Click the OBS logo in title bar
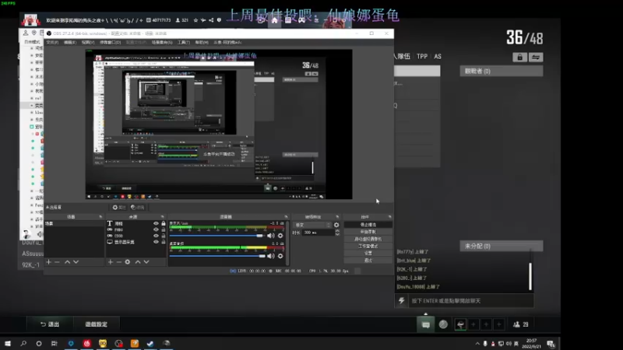623x350 pixels. tap(49, 33)
